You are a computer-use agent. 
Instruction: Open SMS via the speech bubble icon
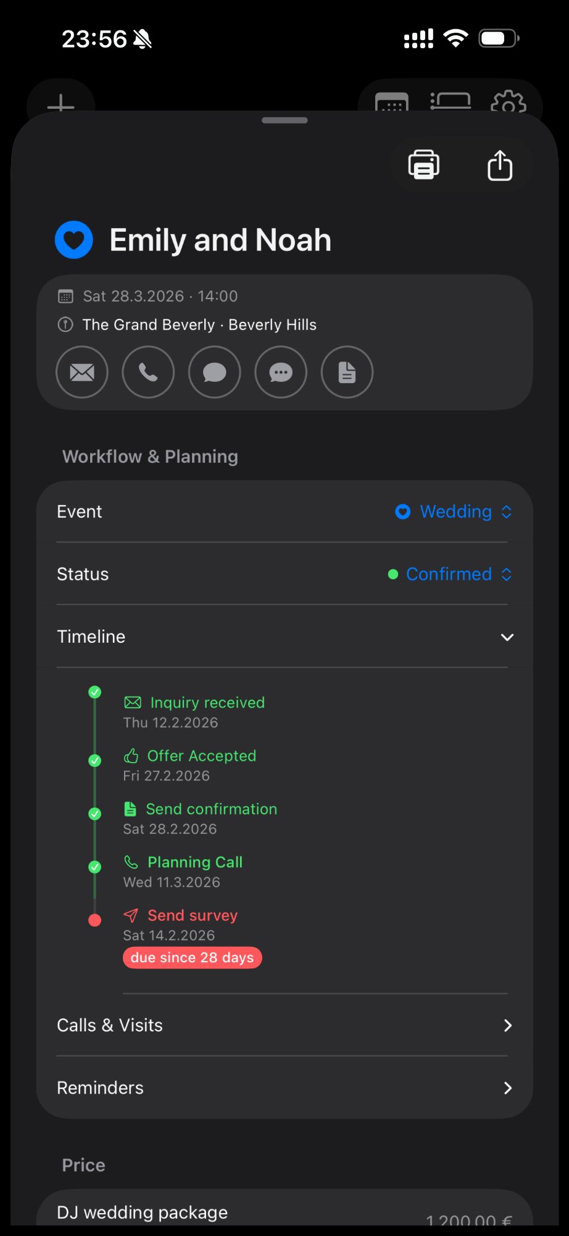[214, 372]
